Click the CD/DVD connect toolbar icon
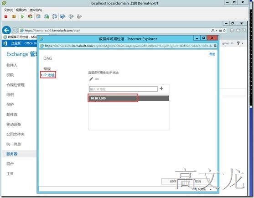The width and height of the screenshot is (254, 198). coord(71,16)
